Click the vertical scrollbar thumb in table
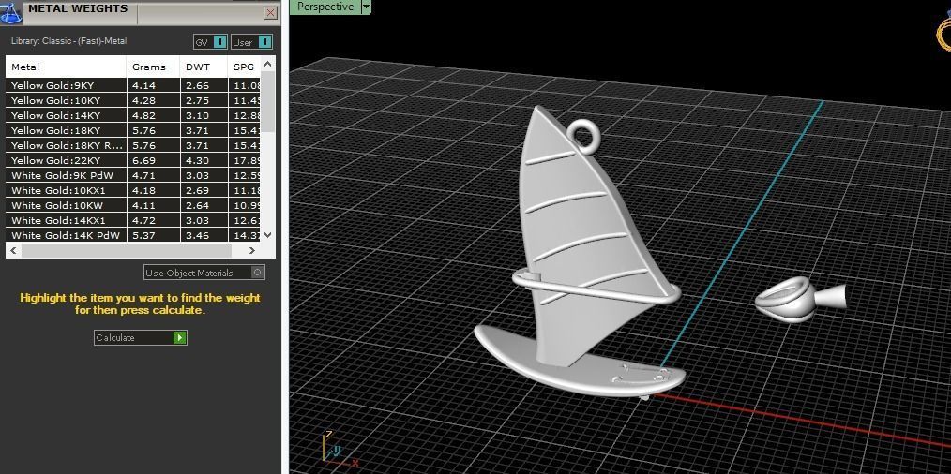951x474 pixels. [269, 102]
